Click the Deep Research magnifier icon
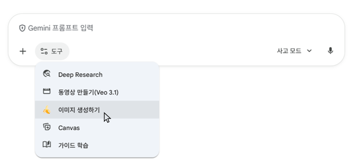The image size is (349, 165). pos(47,74)
